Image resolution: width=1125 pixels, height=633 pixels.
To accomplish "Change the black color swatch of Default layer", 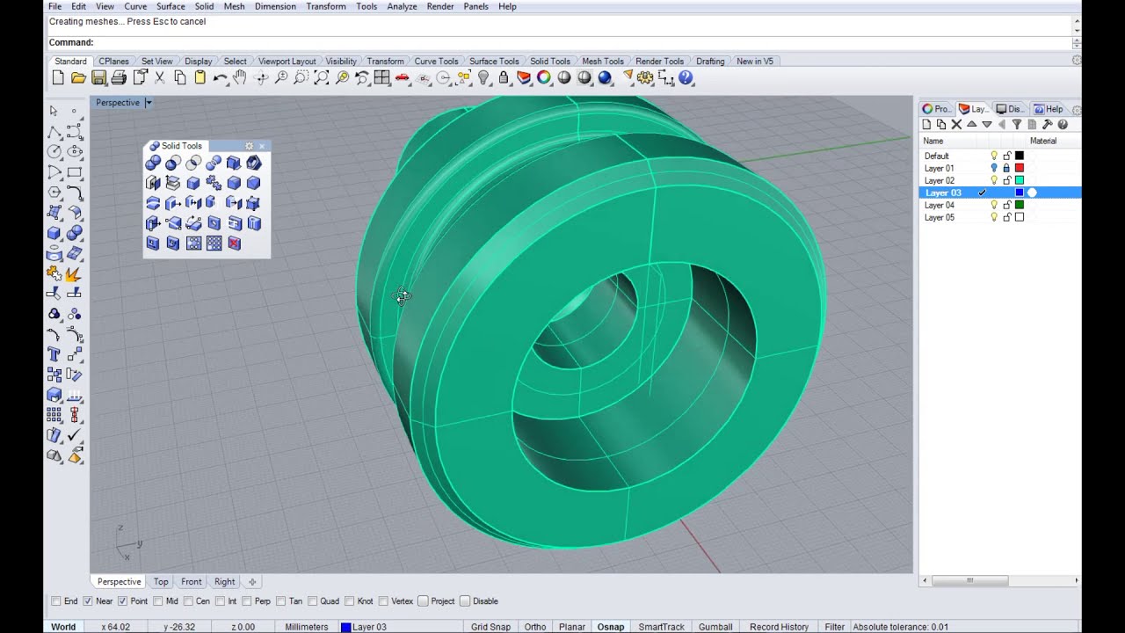I will click(x=1020, y=156).
